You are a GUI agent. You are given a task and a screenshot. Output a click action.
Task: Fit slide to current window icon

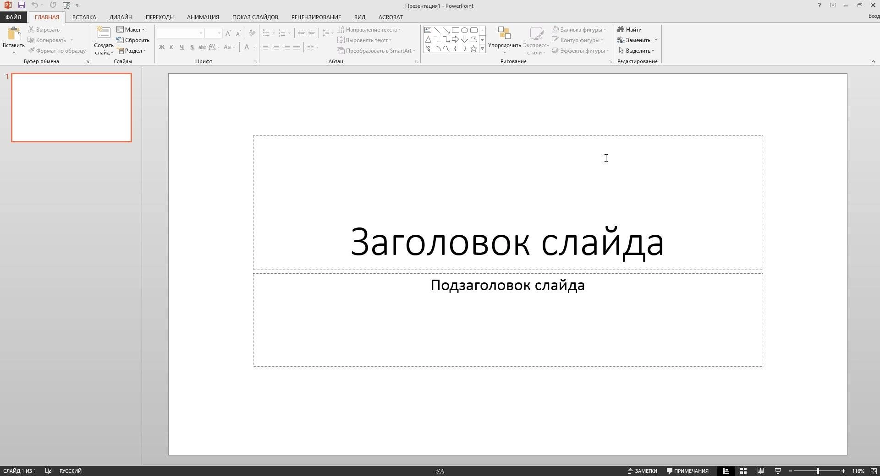point(874,471)
